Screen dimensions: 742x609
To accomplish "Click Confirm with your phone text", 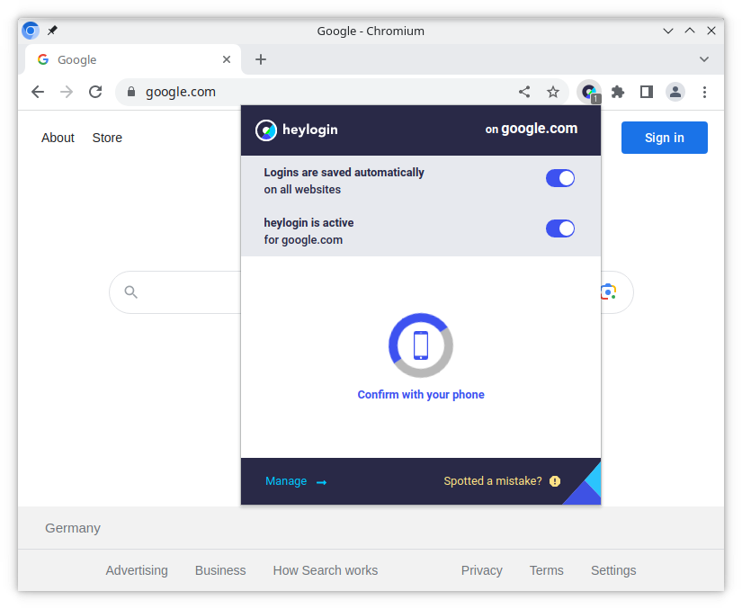I will pos(421,395).
